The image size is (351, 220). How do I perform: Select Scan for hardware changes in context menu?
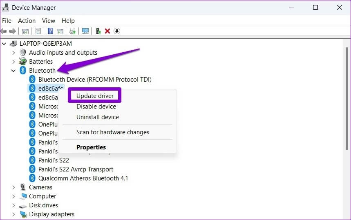pyautogui.click(x=113, y=132)
